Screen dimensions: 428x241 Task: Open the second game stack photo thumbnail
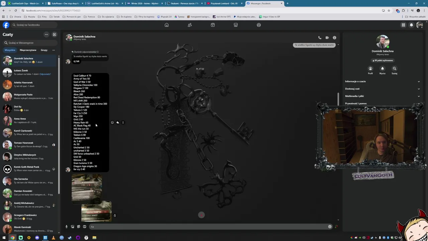click(96, 212)
